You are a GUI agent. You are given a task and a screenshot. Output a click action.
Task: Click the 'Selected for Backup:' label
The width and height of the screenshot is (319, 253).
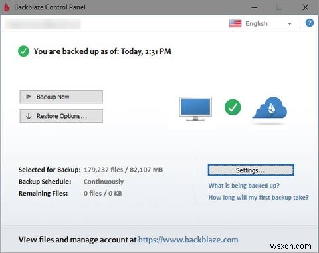[50, 170]
